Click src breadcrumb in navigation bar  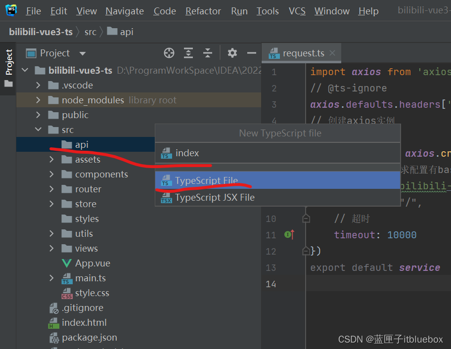click(90, 32)
